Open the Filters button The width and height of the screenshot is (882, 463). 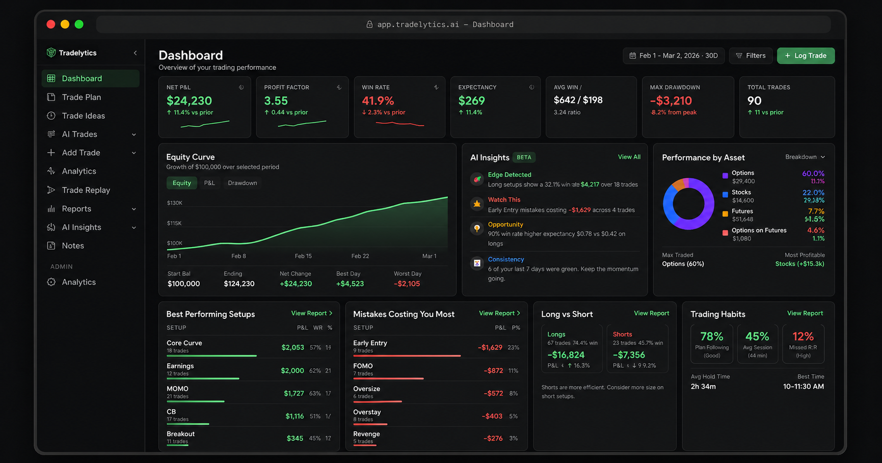pos(751,56)
